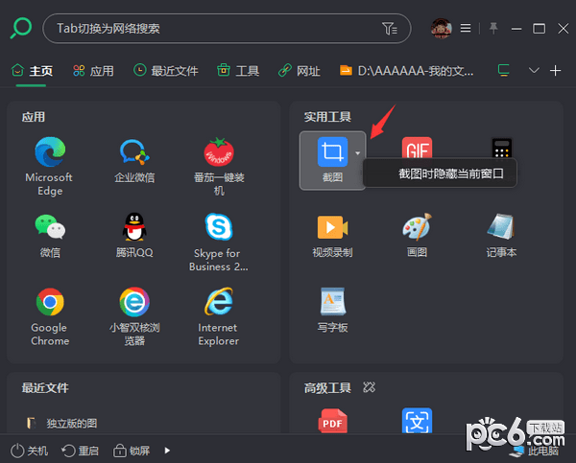
Task: Open the D:\AAAAAA-我的文... folder tab
Action: (x=406, y=70)
